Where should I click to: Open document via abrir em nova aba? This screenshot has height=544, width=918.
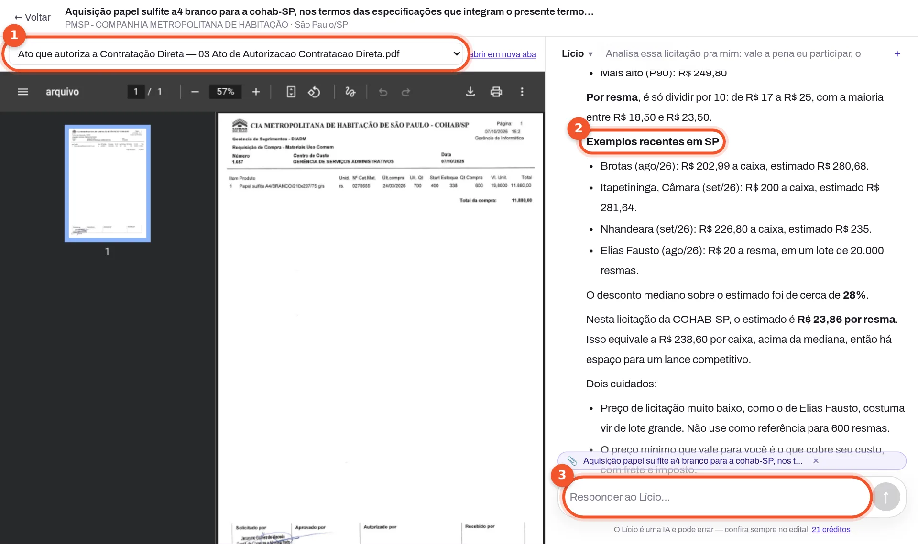point(503,54)
